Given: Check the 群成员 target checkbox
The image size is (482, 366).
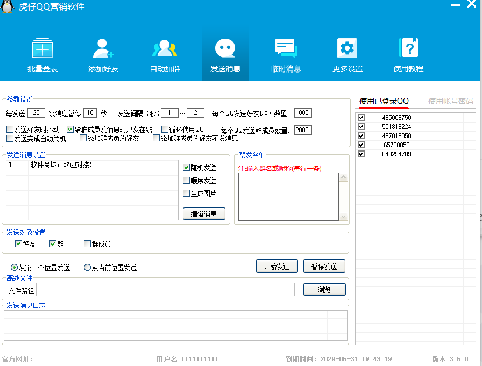Looking at the screenshot, I should point(87,244).
